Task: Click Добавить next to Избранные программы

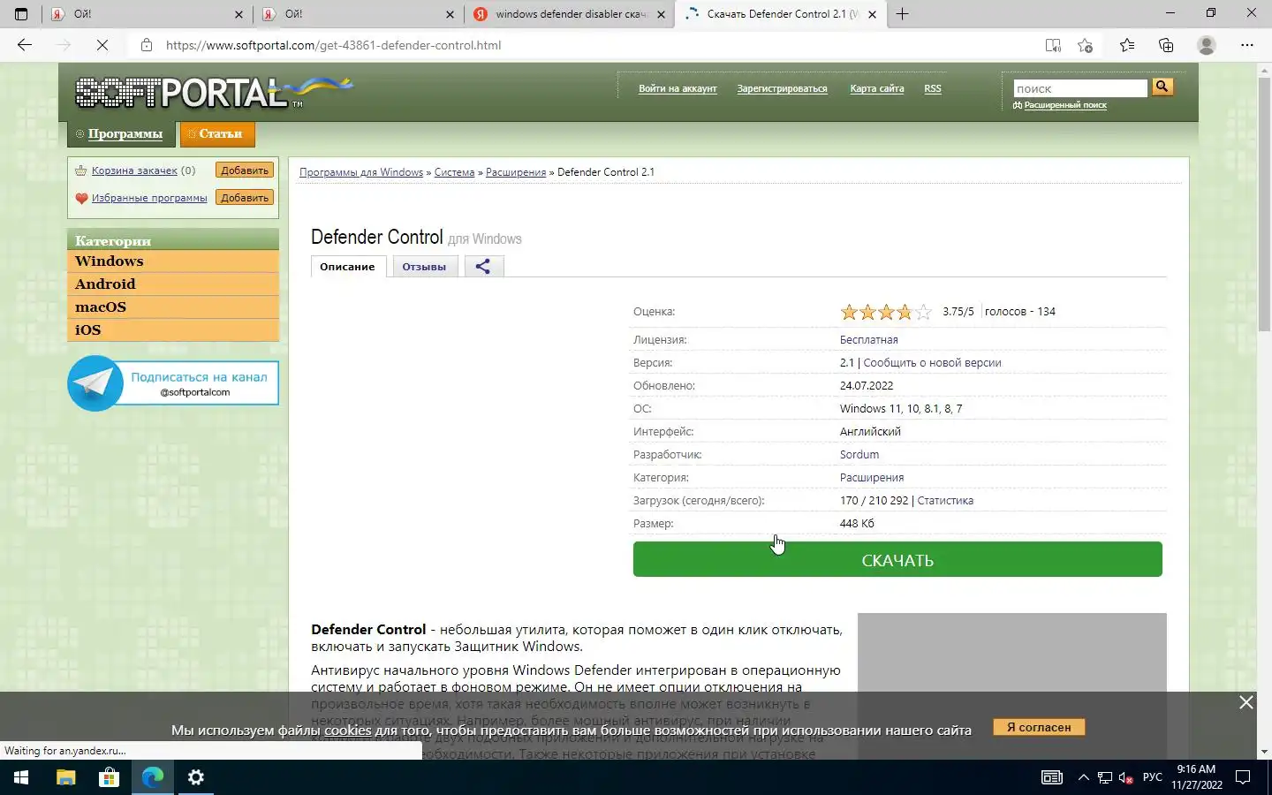Action: click(245, 198)
